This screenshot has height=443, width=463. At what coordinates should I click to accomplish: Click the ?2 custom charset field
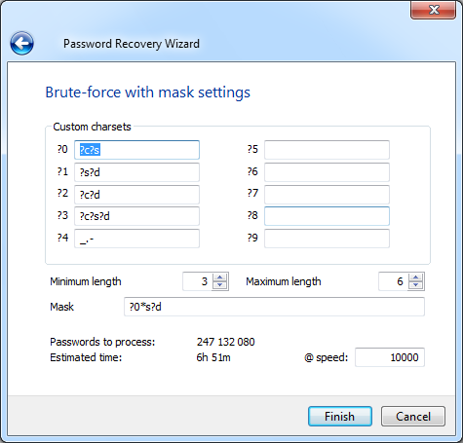tap(136, 195)
